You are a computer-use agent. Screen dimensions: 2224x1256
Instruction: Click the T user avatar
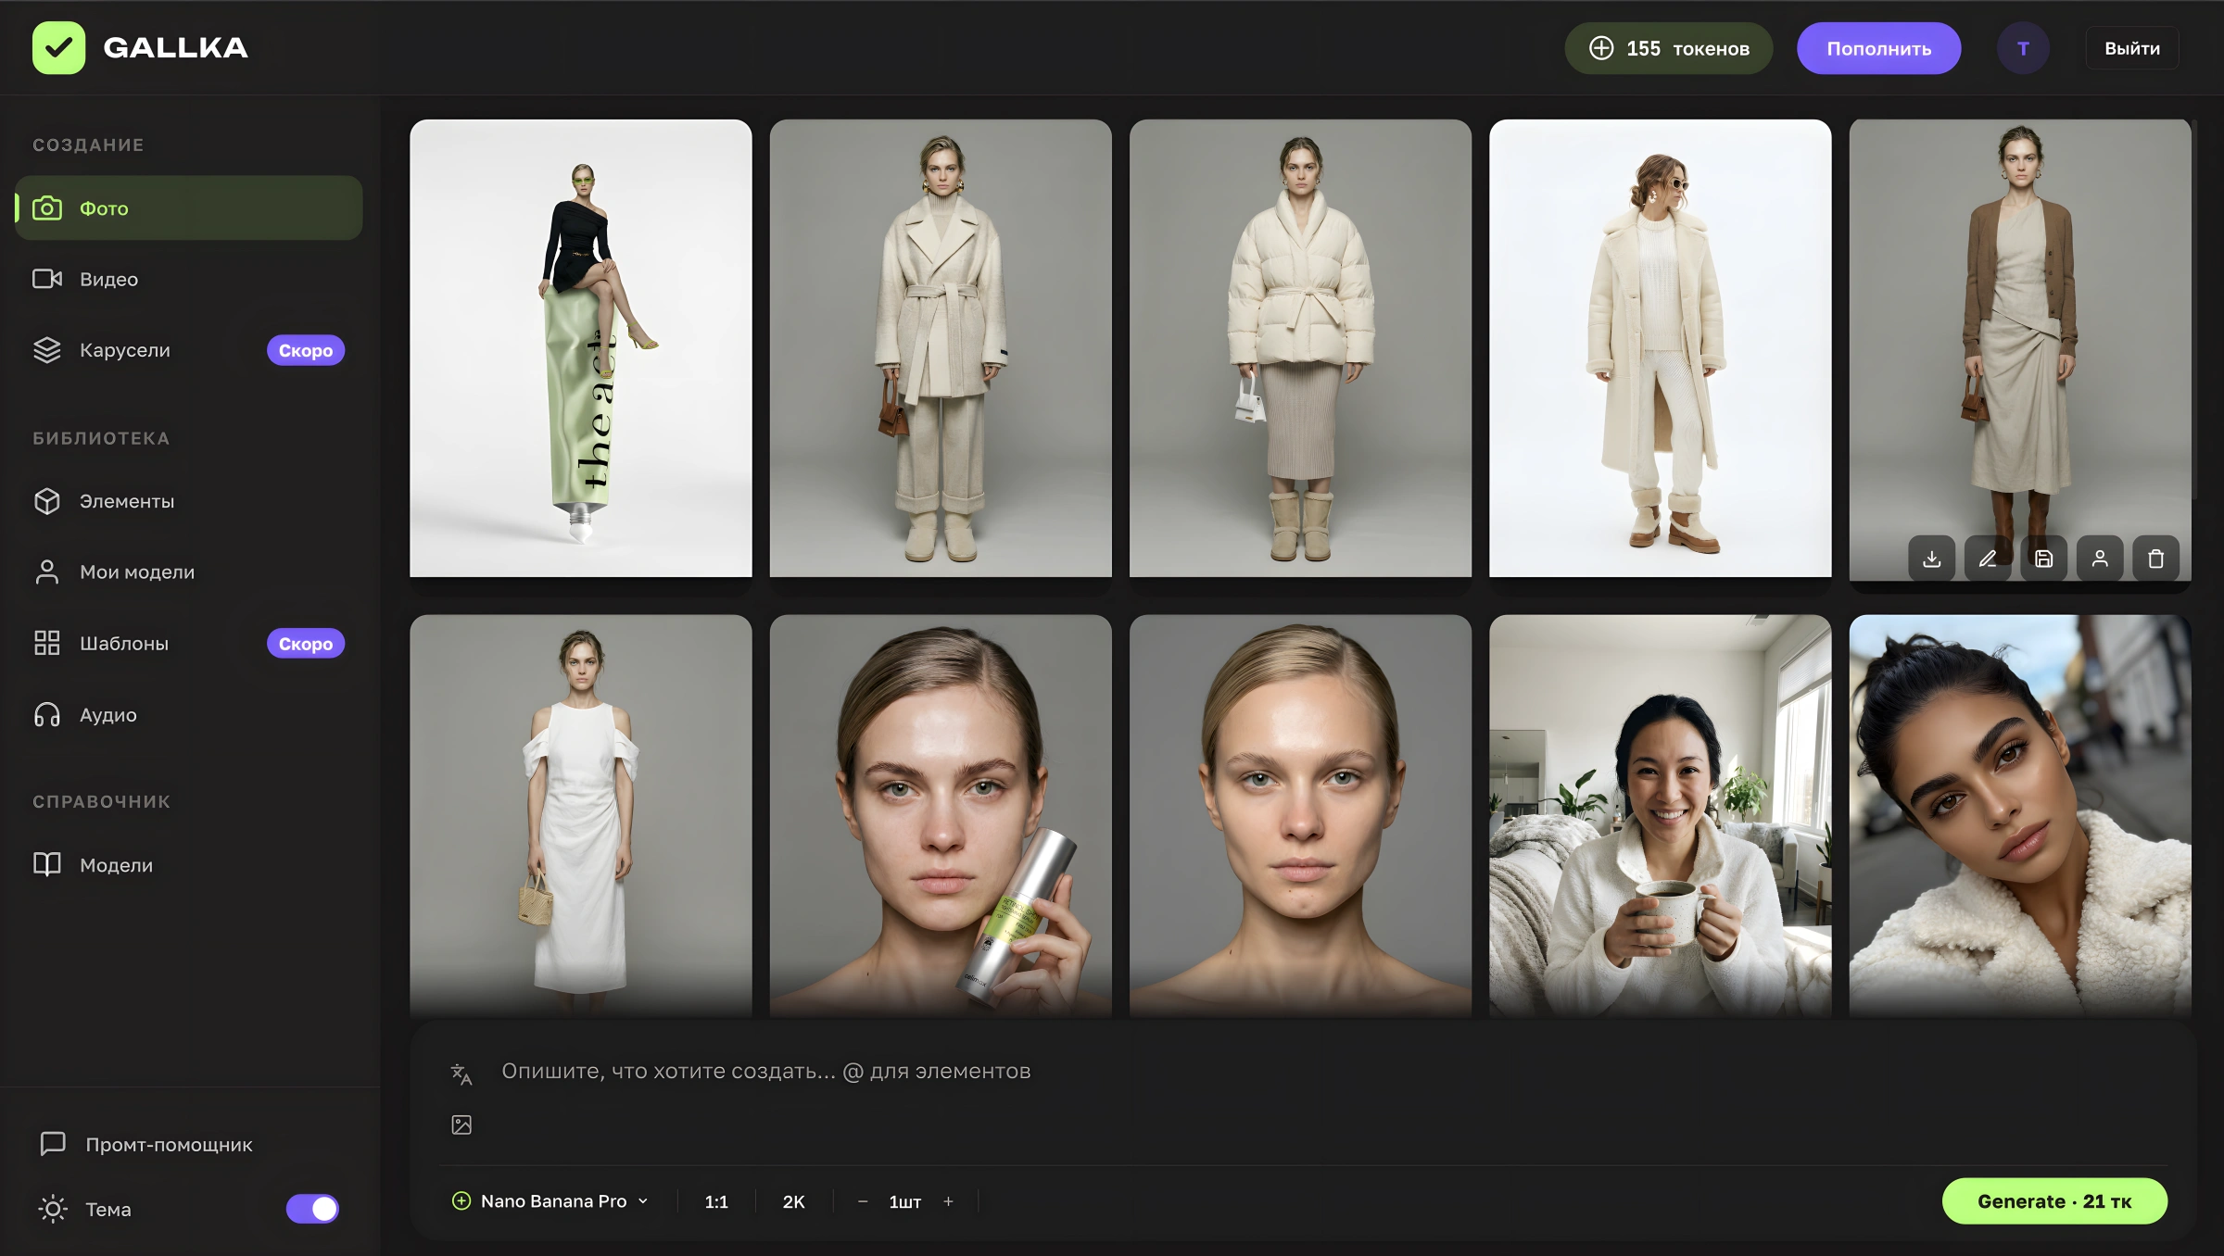(2023, 48)
